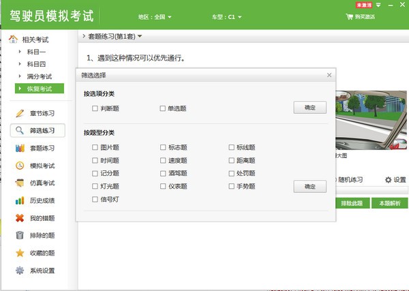Image resolution: width=409 pixels, height=291 pixels.
Task: Click the bar chart icon for 历史成绩
Action: point(20,200)
